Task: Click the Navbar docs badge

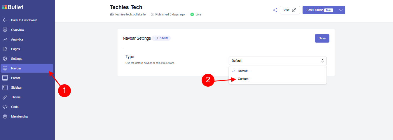Action: [x=161, y=38]
